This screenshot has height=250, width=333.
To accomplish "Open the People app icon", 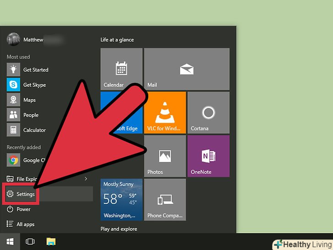I will (x=13, y=115).
